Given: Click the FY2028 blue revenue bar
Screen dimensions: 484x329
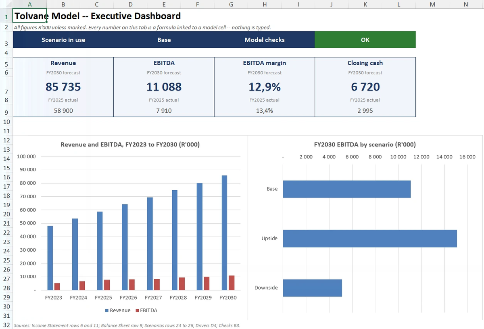Looking at the screenshot, I should tap(175, 240).
